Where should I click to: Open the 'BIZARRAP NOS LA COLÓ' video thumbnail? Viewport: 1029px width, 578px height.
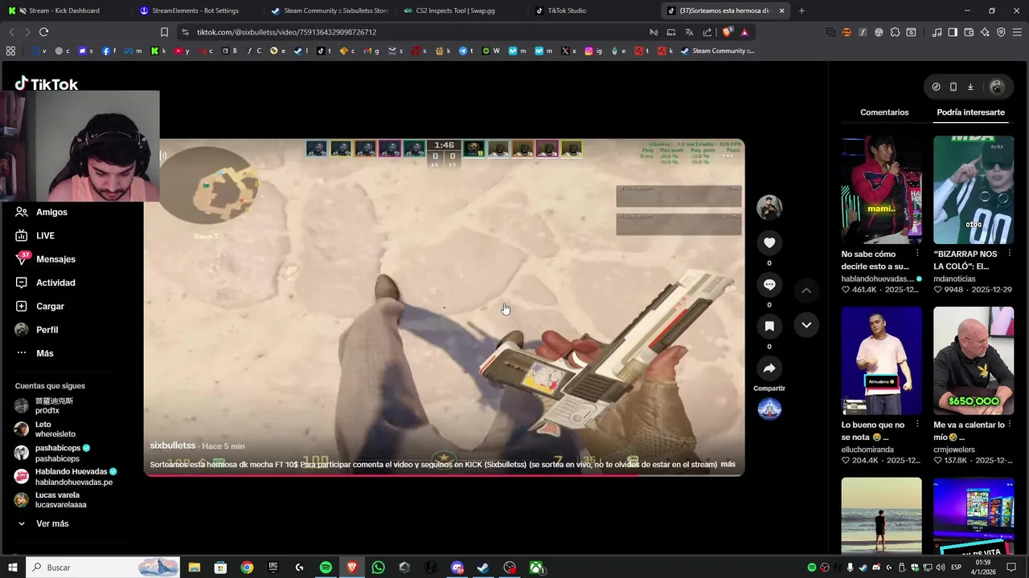tap(974, 189)
